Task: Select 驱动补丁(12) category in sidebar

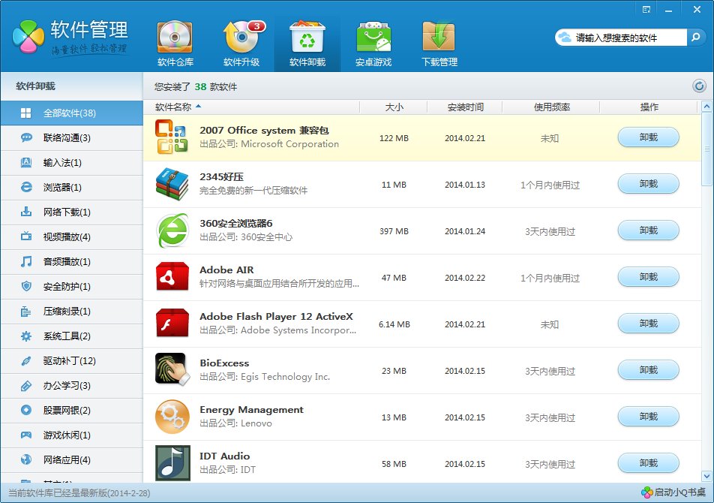Action: [x=69, y=361]
